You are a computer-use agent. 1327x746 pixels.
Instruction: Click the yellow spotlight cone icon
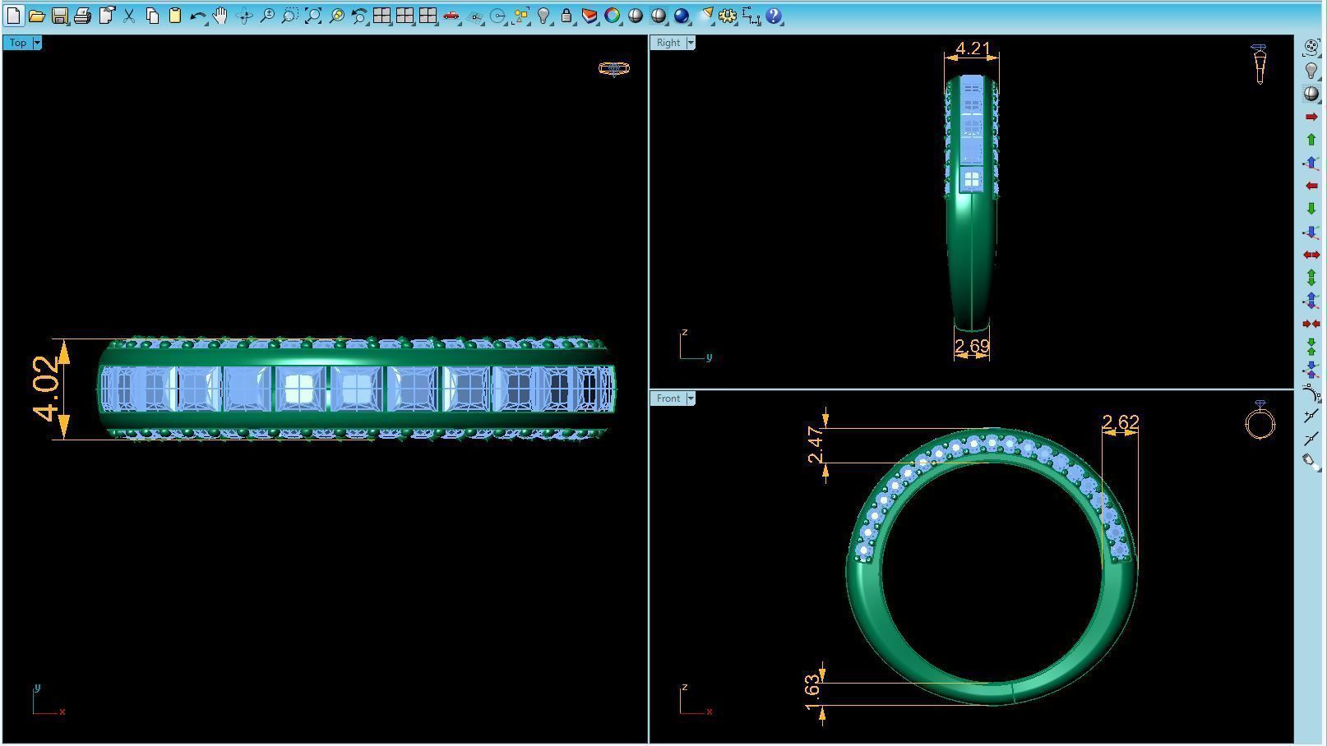pyautogui.click(x=705, y=16)
